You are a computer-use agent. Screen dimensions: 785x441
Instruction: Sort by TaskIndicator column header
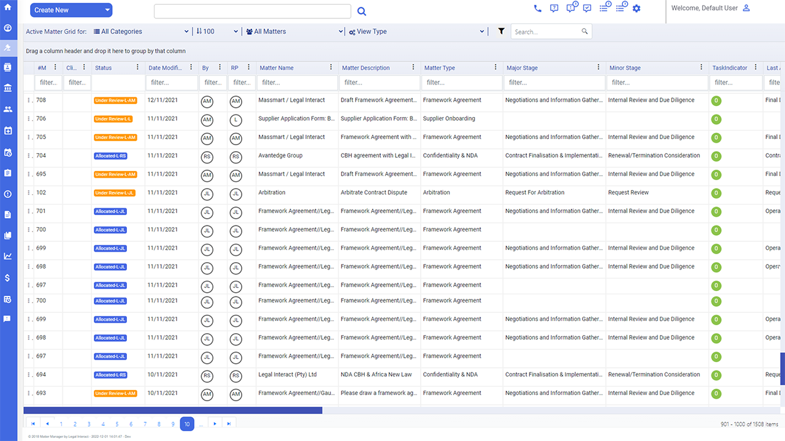click(x=729, y=68)
